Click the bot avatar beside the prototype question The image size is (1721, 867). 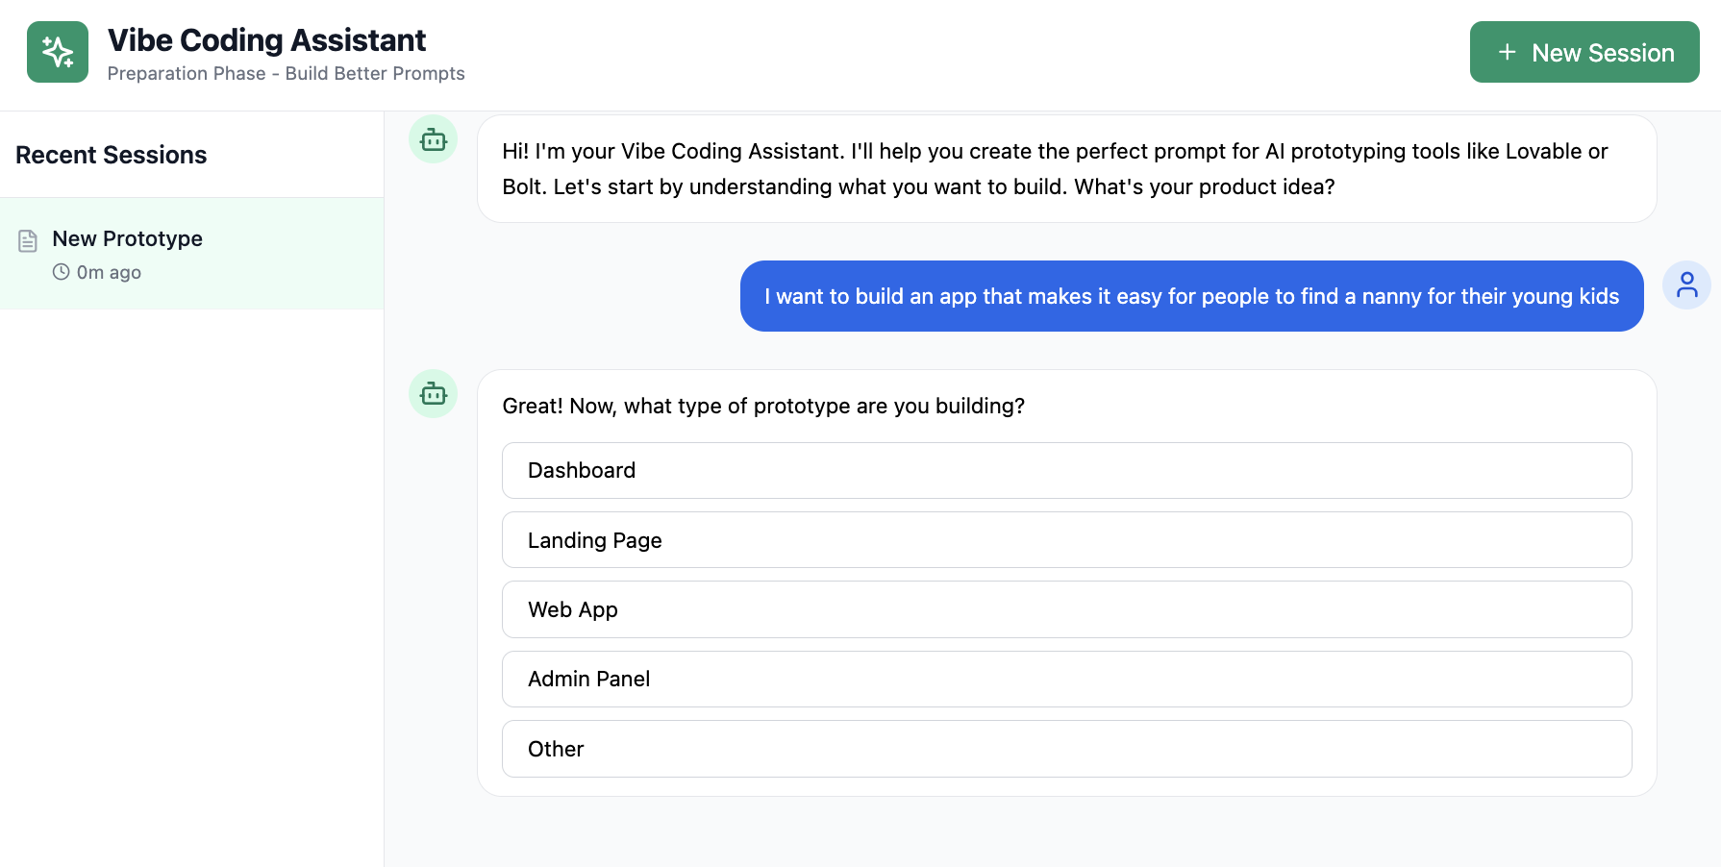pyautogui.click(x=433, y=394)
